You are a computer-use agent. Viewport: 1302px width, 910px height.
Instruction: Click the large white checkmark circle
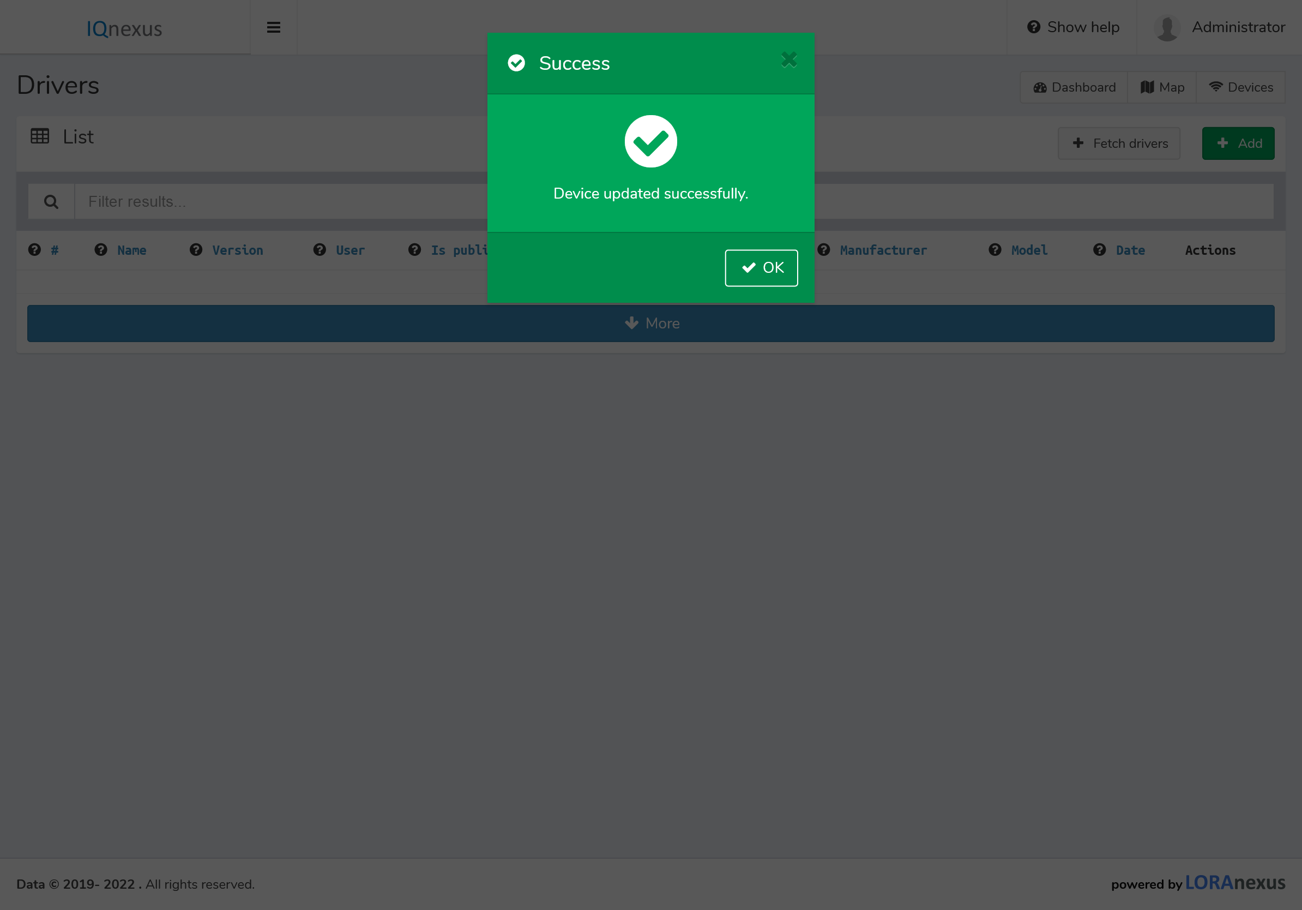[650, 141]
